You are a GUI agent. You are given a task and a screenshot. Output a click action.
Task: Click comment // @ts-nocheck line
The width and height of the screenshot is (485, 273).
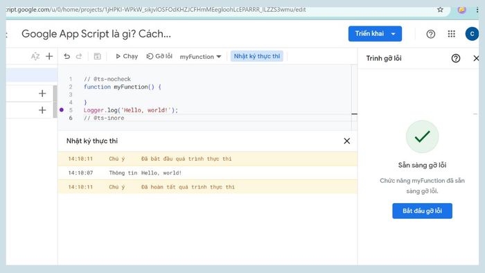107,79
